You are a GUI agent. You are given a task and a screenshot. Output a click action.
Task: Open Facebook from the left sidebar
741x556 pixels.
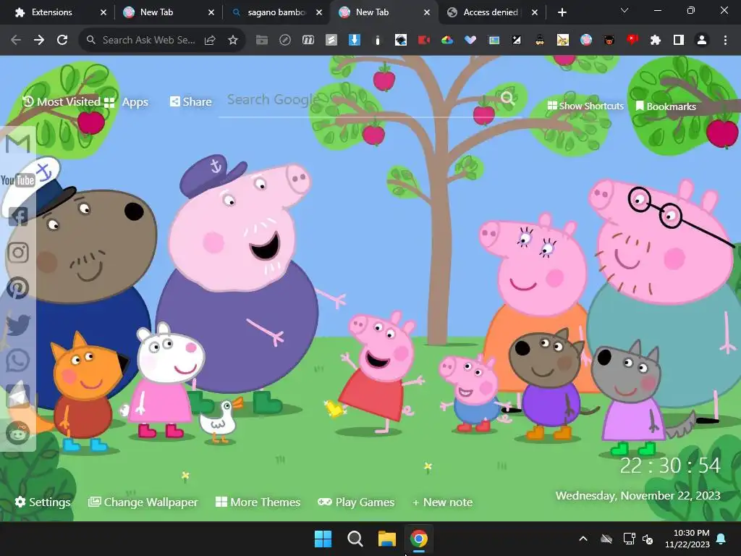pos(18,216)
